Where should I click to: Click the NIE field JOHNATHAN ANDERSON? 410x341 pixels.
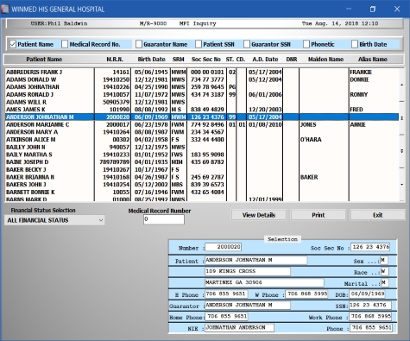pyautogui.click(x=239, y=328)
